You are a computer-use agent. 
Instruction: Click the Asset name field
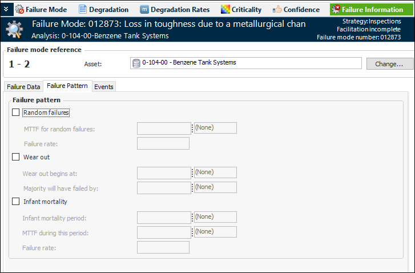pos(246,63)
